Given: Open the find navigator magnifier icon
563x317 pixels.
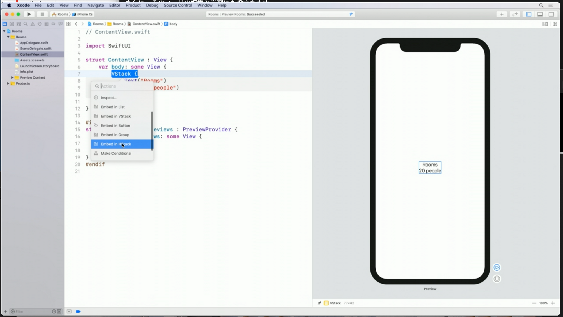Looking at the screenshot, I should pyautogui.click(x=26, y=24).
